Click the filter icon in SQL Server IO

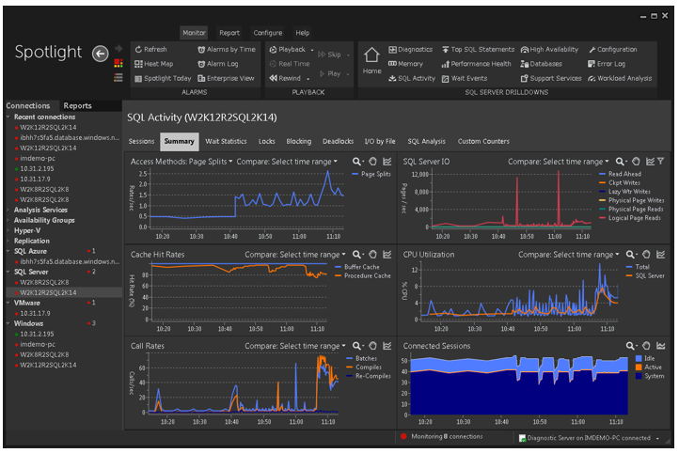click(660, 162)
